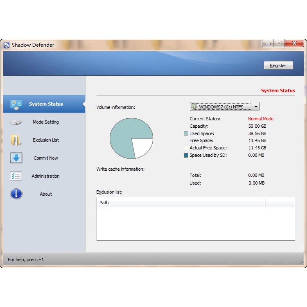Viewport: 307px width, 307px height.
Task: Open the Mode Setting page
Action: [45, 122]
